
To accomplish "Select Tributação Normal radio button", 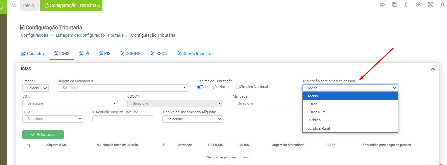I will tap(199, 87).
